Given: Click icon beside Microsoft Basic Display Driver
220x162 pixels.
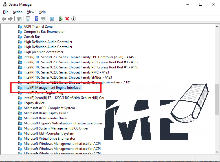Looking at the screenshot, I should point(20,113).
